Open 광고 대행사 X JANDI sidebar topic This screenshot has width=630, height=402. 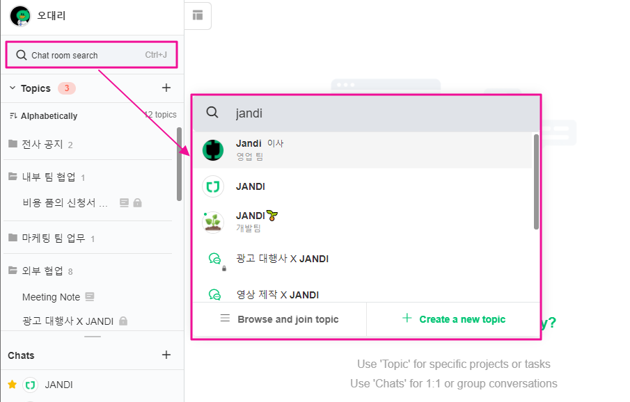(x=68, y=321)
